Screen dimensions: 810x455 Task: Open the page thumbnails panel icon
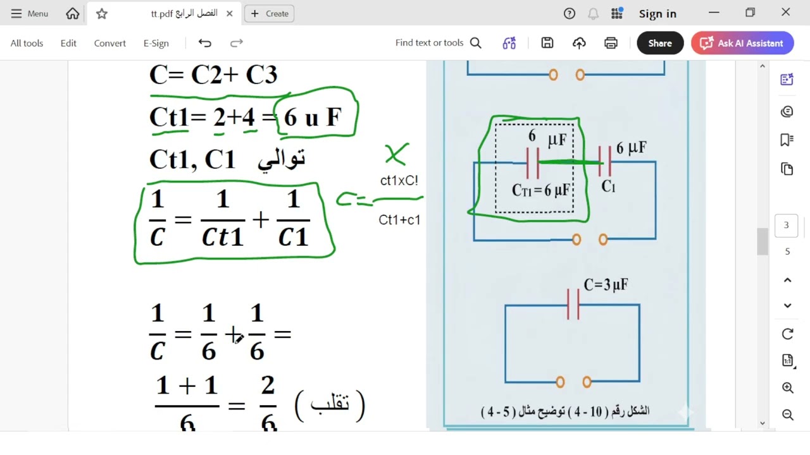(787, 169)
